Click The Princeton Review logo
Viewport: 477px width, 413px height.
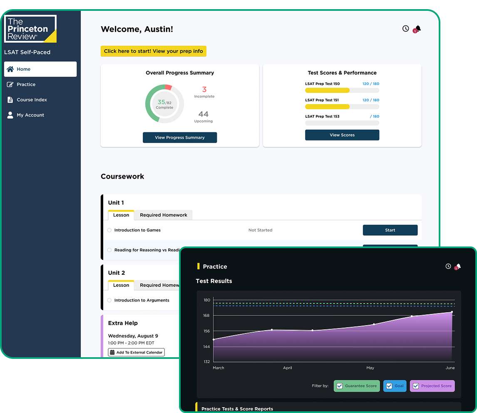(30, 29)
